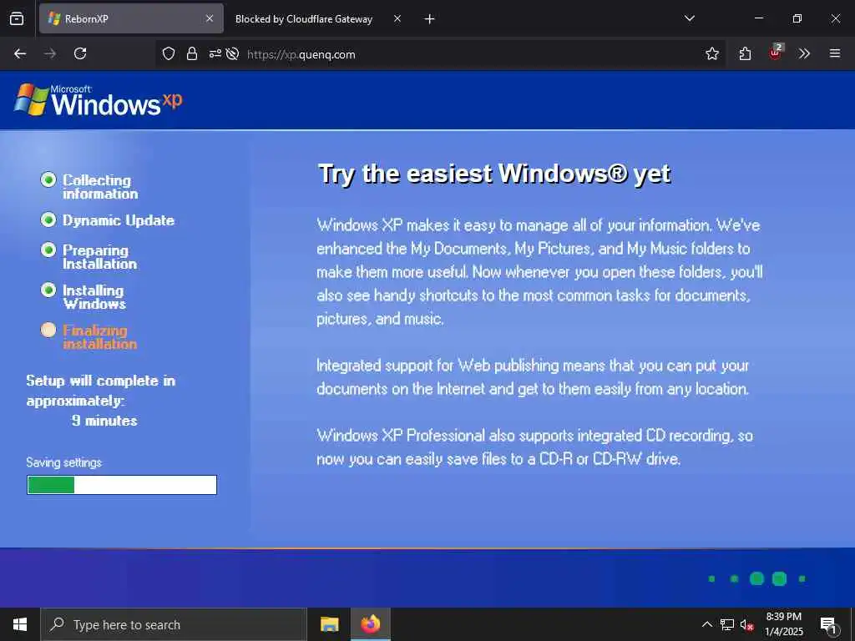855x641 pixels.
Task: Open the muted volume tray icon
Action: coord(747,624)
